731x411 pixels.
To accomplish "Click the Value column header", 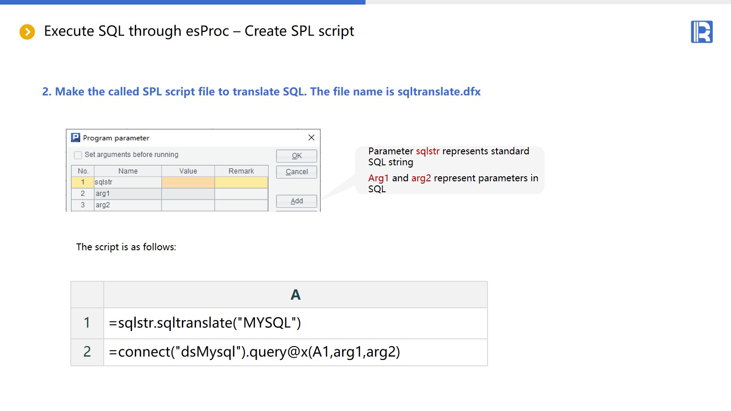I will click(188, 171).
